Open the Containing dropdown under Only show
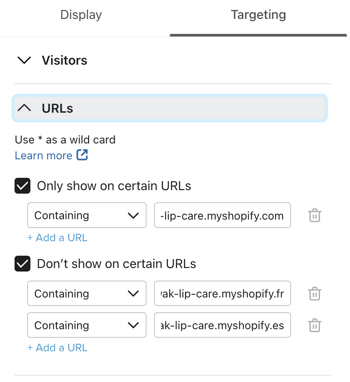 (86, 215)
